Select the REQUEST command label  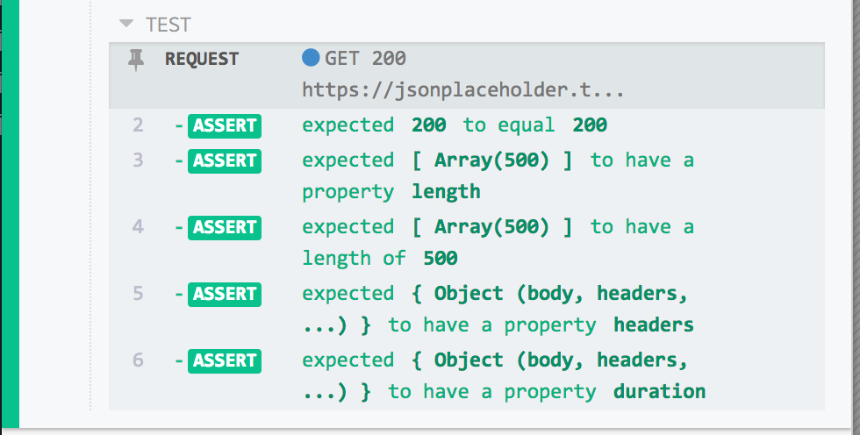click(202, 60)
